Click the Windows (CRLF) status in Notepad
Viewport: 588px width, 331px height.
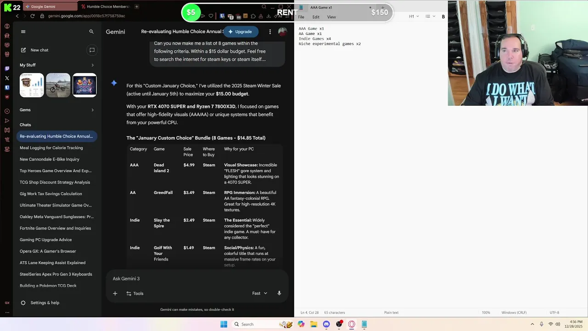tap(514, 313)
